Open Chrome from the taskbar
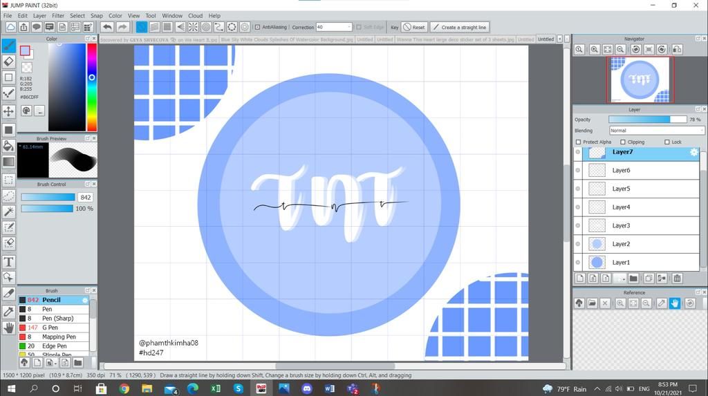This screenshot has height=396, width=708. 124,388
